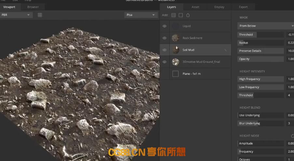Image resolution: width=294 pixels, height=161 pixels.
Task: Open the Pisa environment dropdown
Action: pyautogui.click(x=140, y=15)
